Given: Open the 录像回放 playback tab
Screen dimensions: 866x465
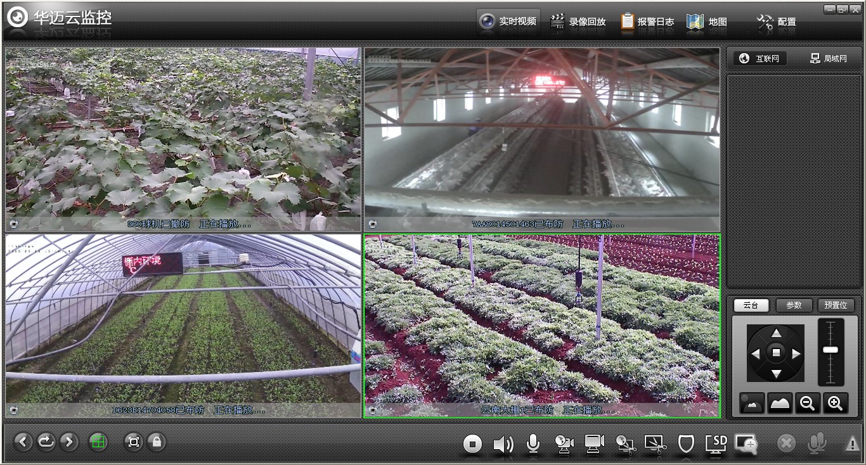Looking at the screenshot, I should click(x=578, y=22).
